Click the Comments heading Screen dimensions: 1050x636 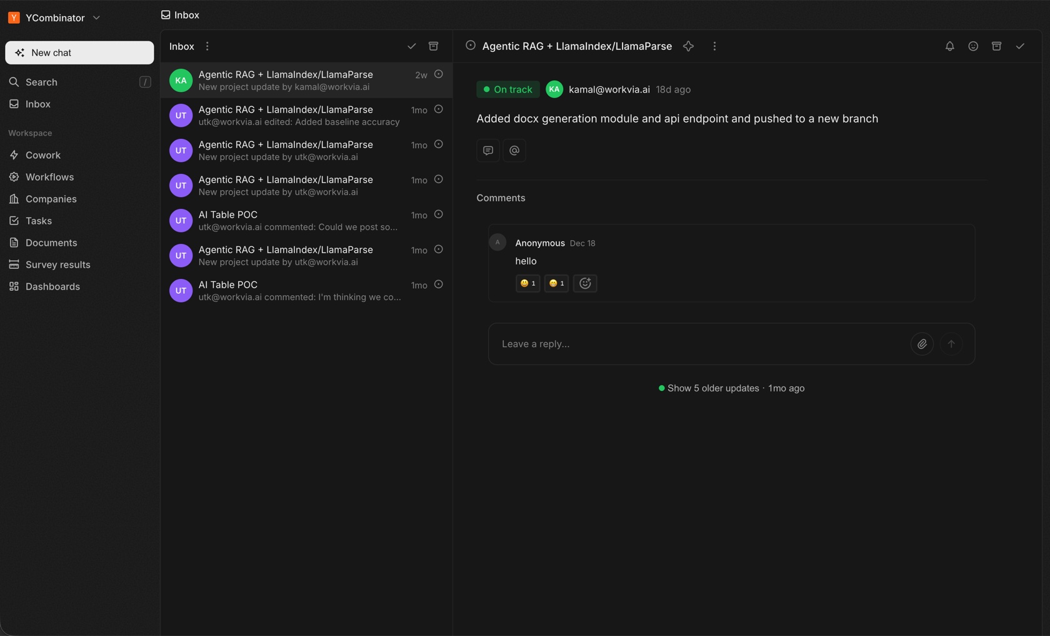pos(501,198)
